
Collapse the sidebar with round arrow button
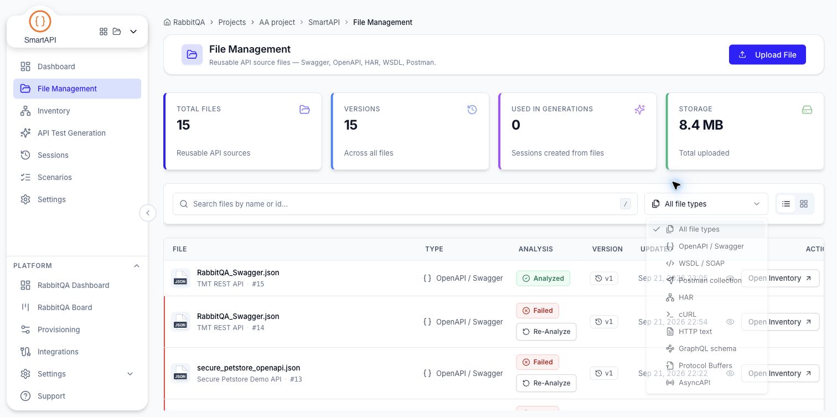pyautogui.click(x=148, y=213)
